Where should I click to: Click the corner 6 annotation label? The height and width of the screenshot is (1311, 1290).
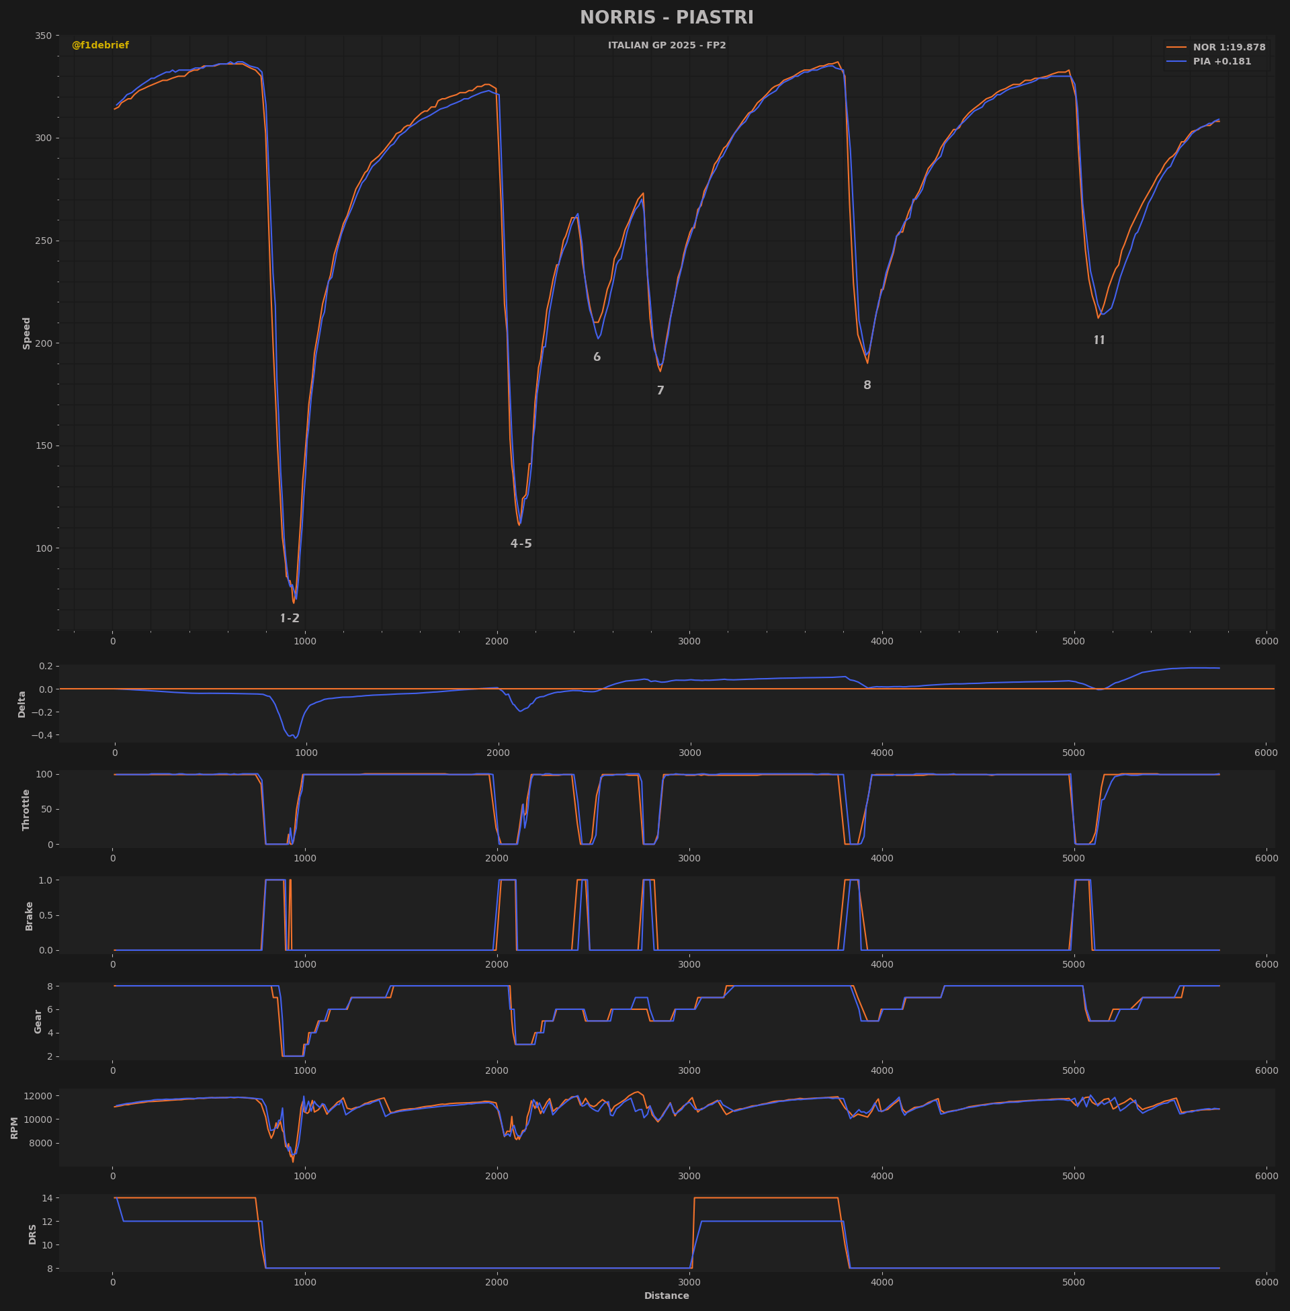(x=596, y=357)
